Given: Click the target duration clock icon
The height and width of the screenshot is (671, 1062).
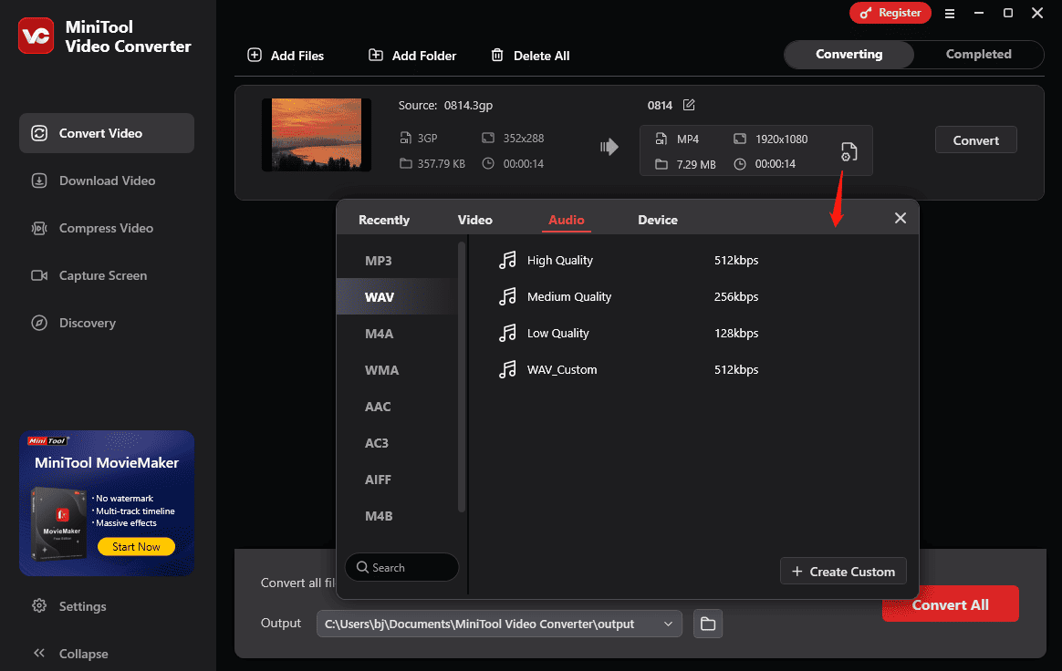Looking at the screenshot, I should pos(740,164).
